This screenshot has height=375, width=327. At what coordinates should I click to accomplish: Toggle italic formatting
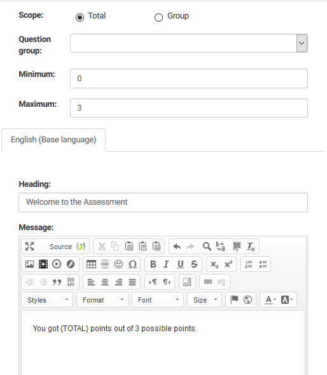(166, 264)
